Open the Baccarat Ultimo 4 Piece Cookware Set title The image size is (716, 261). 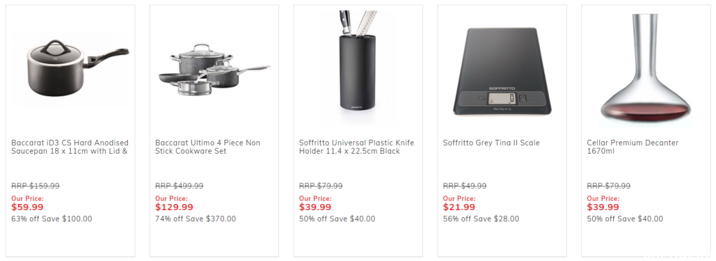208,147
